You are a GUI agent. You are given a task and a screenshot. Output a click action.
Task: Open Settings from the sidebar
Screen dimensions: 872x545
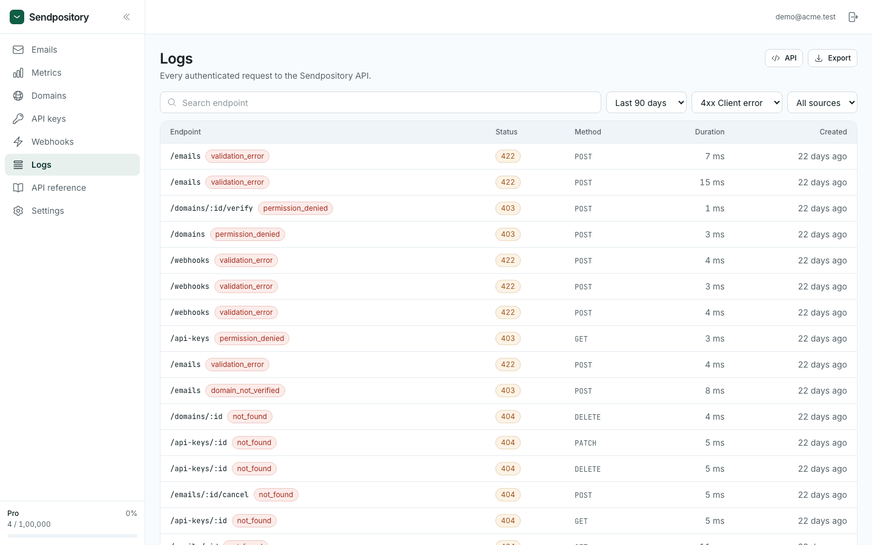click(72, 211)
